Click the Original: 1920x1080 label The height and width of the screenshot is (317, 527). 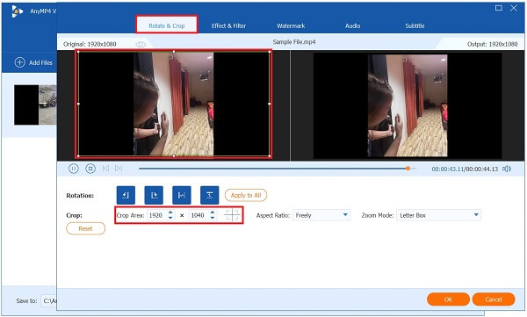point(90,44)
